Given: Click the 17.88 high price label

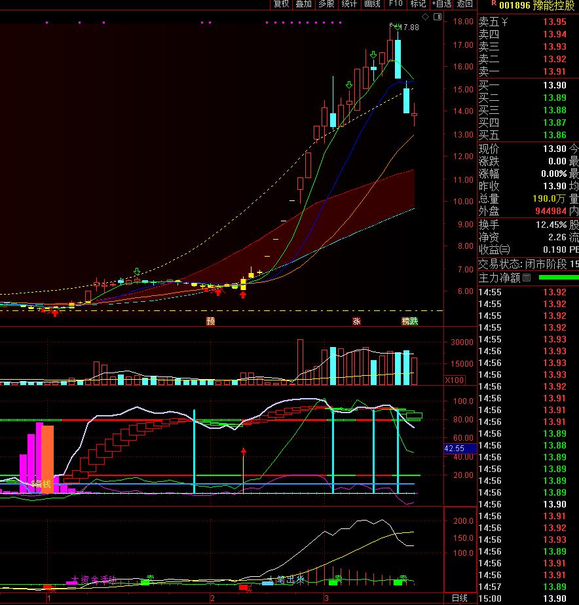Looking at the screenshot, I should [409, 27].
